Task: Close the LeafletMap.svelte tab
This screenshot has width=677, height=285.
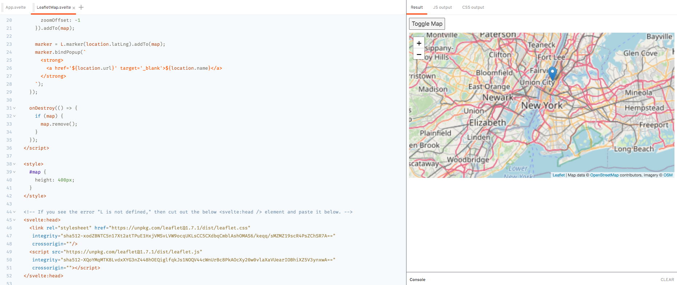Action: (74, 8)
